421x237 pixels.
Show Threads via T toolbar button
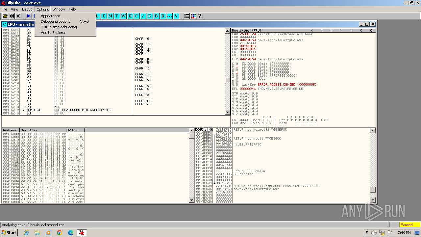pyautogui.click(x=117, y=16)
